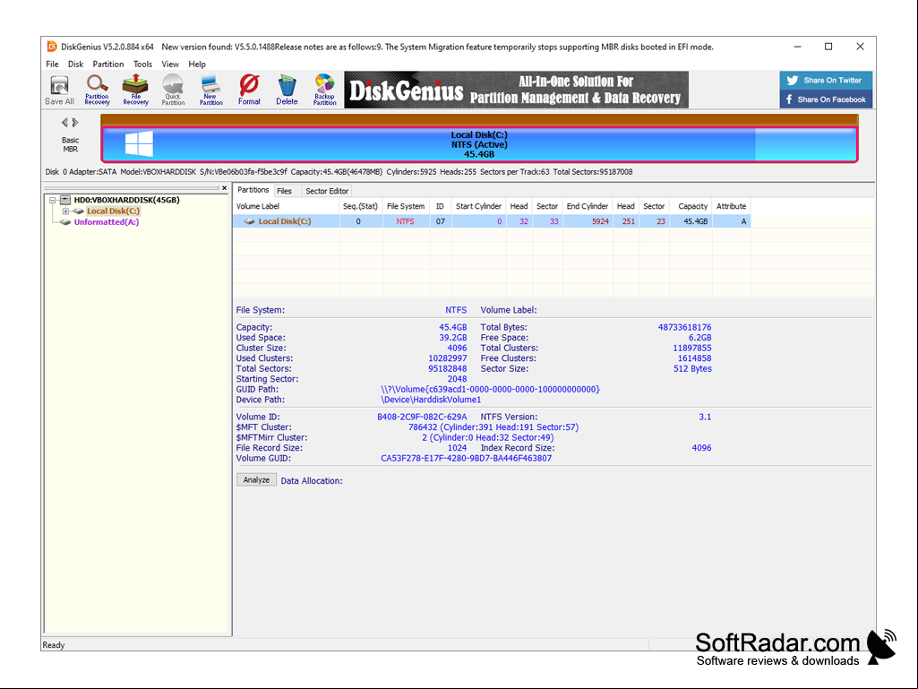Click the ID column header
The height and width of the screenshot is (689, 918).
coord(440,206)
